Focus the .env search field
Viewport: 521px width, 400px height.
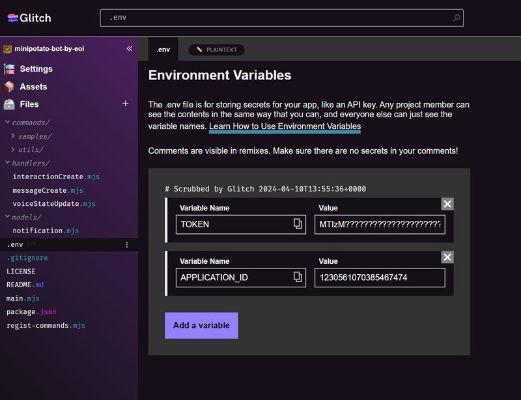(x=281, y=18)
